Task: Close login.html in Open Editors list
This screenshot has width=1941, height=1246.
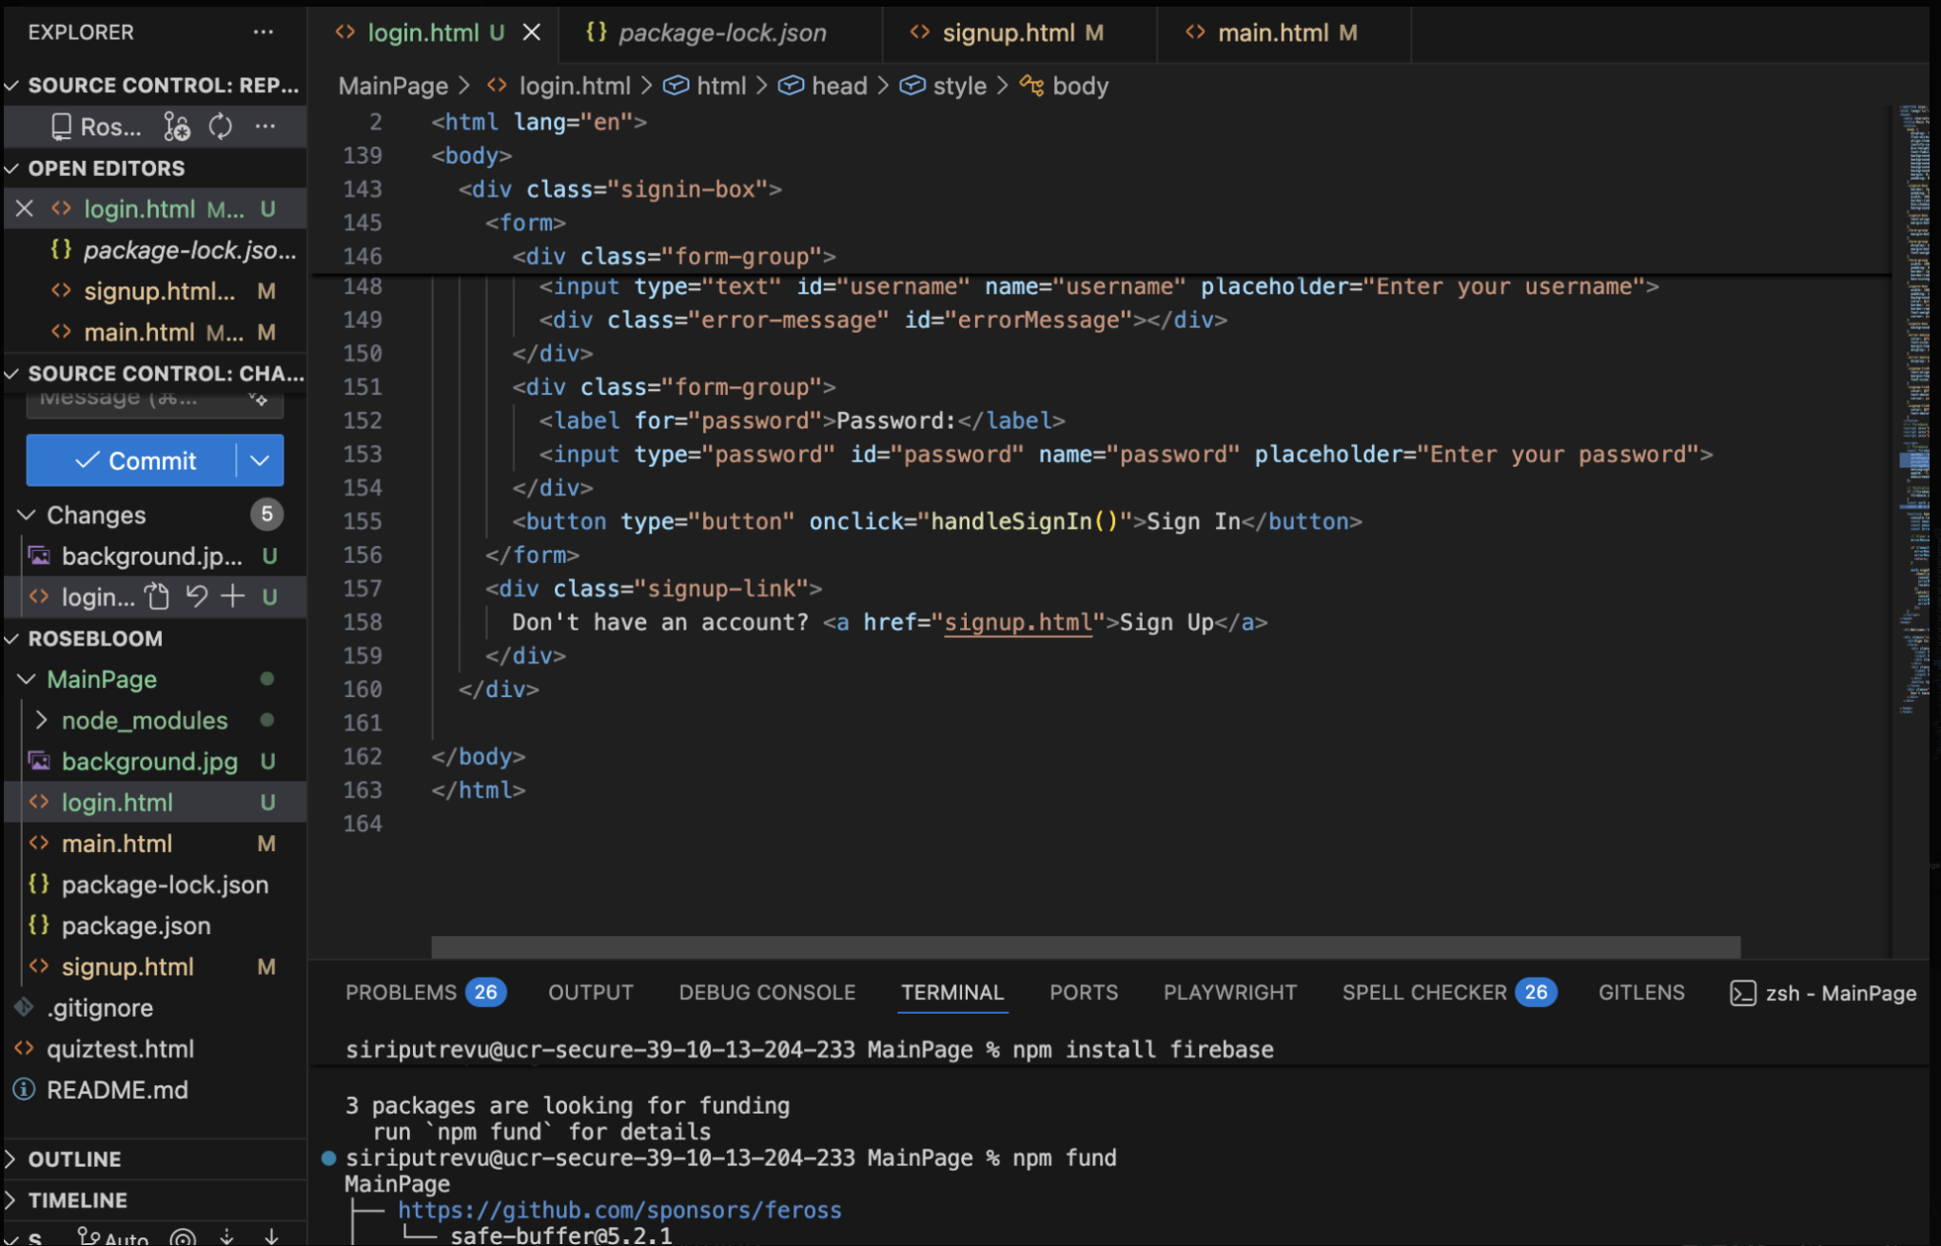Action: (x=25, y=208)
